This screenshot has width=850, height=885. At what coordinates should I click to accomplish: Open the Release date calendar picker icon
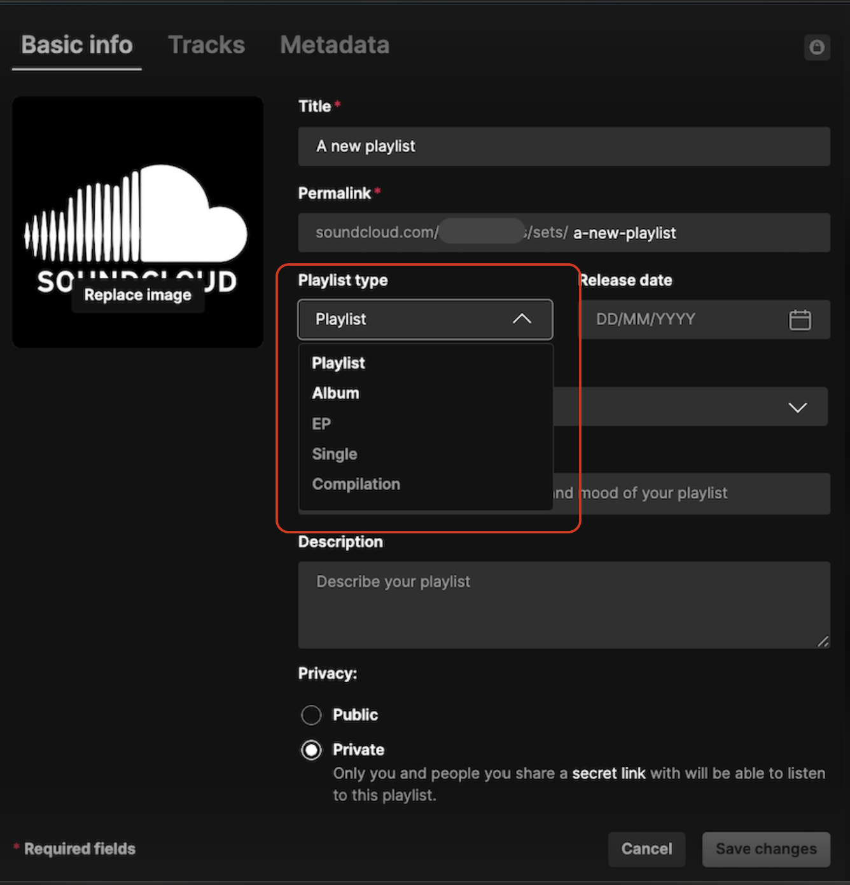click(x=800, y=319)
